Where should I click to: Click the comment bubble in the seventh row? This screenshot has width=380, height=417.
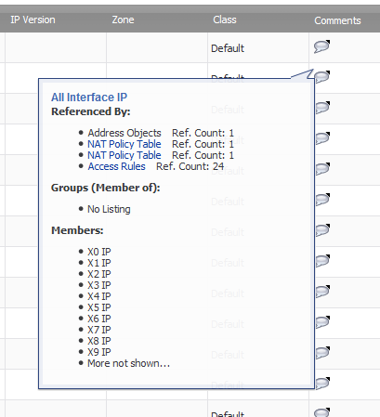pos(322,230)
